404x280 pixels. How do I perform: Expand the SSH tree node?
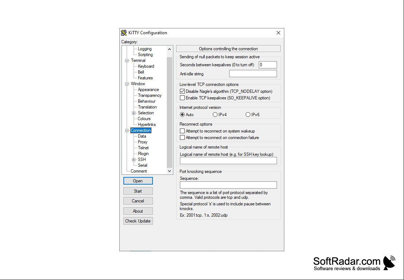click(134, 160)
